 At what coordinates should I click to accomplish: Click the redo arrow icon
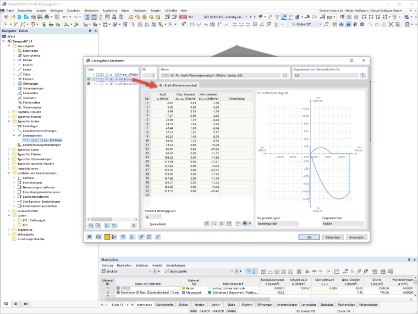click(75, 17)
